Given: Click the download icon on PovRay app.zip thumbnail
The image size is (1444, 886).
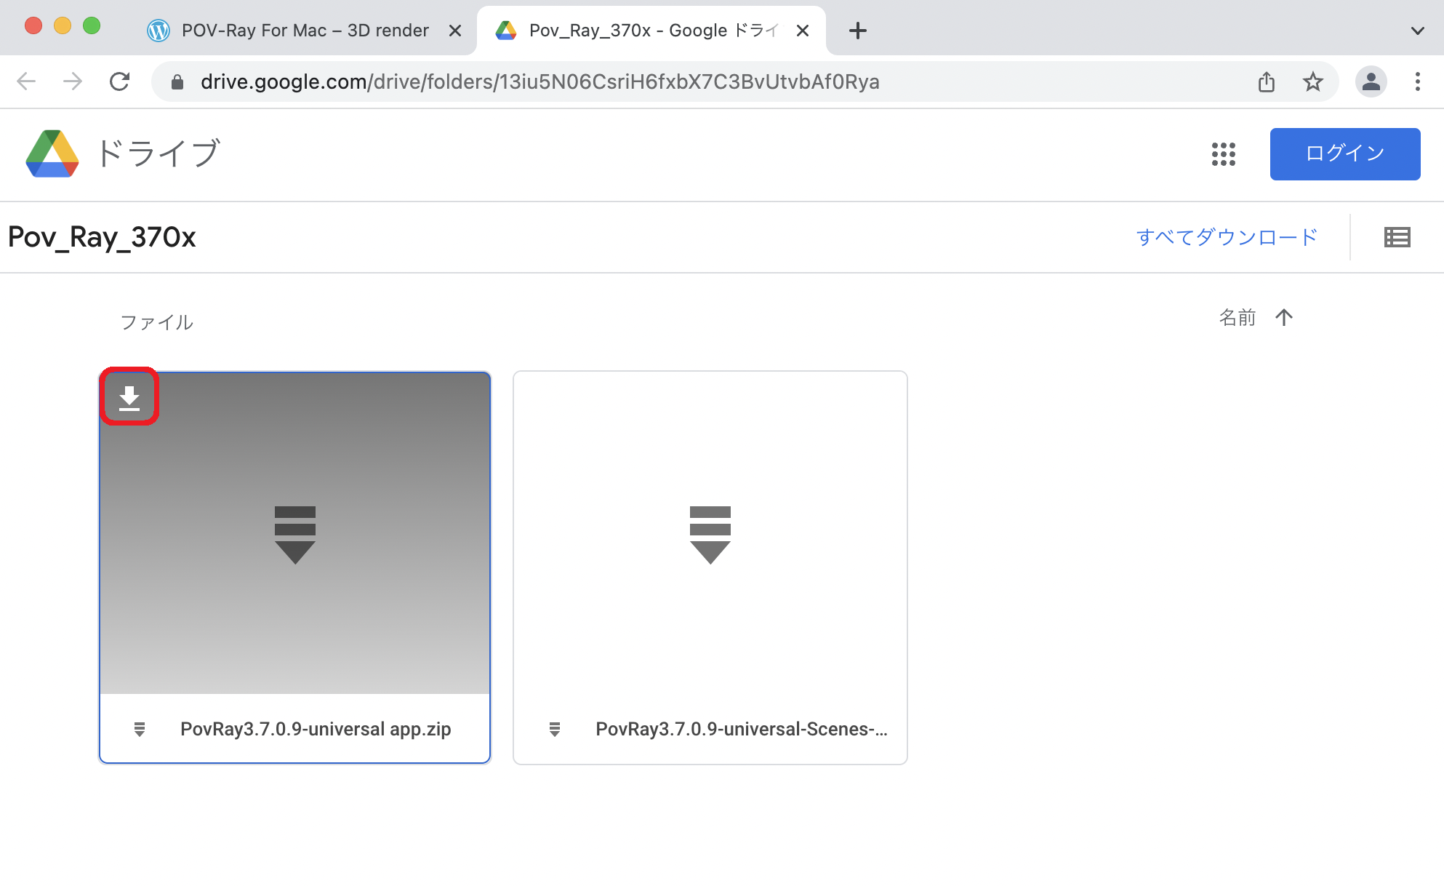Looking at the screenshot, I should point(129,397).
